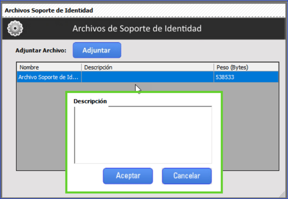The image size is (288, 199).
Task: Dismiss the description dialog with Cancelar
Action: point(187,176)
